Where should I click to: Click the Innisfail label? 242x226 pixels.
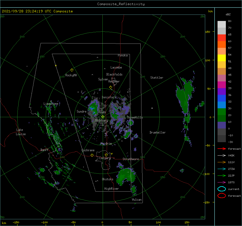(109, 97)
